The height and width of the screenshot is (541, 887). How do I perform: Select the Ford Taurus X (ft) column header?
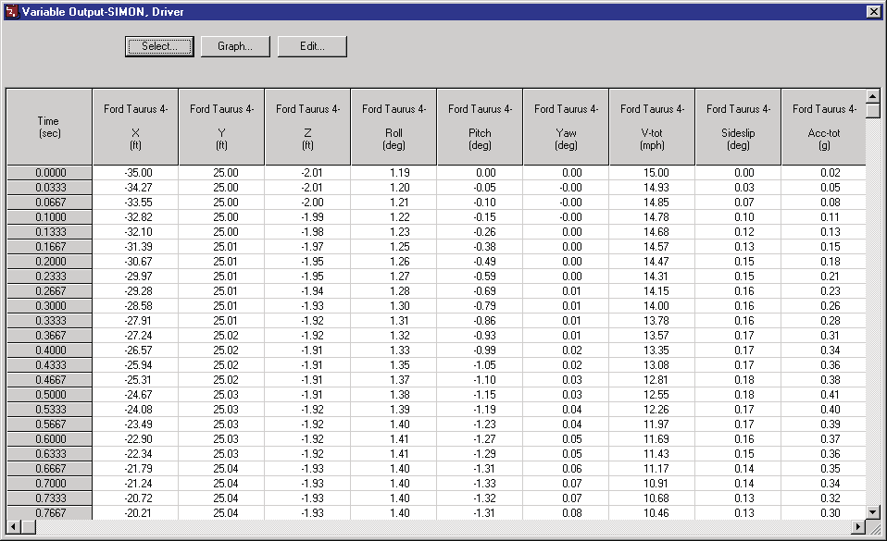136,128
